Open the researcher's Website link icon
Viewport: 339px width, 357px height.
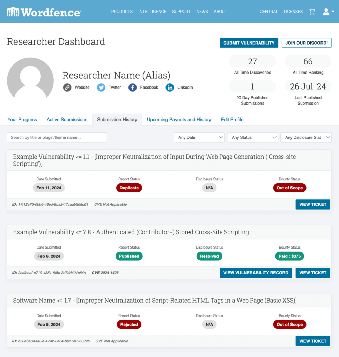click(x=67, y=88)
